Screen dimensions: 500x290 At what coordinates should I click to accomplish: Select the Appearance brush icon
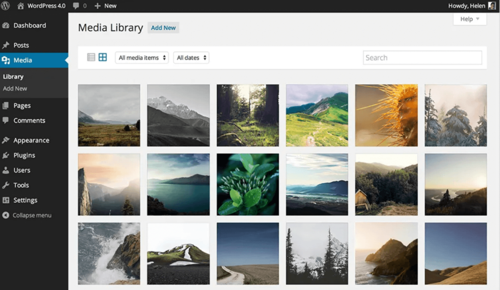(5, 140)
